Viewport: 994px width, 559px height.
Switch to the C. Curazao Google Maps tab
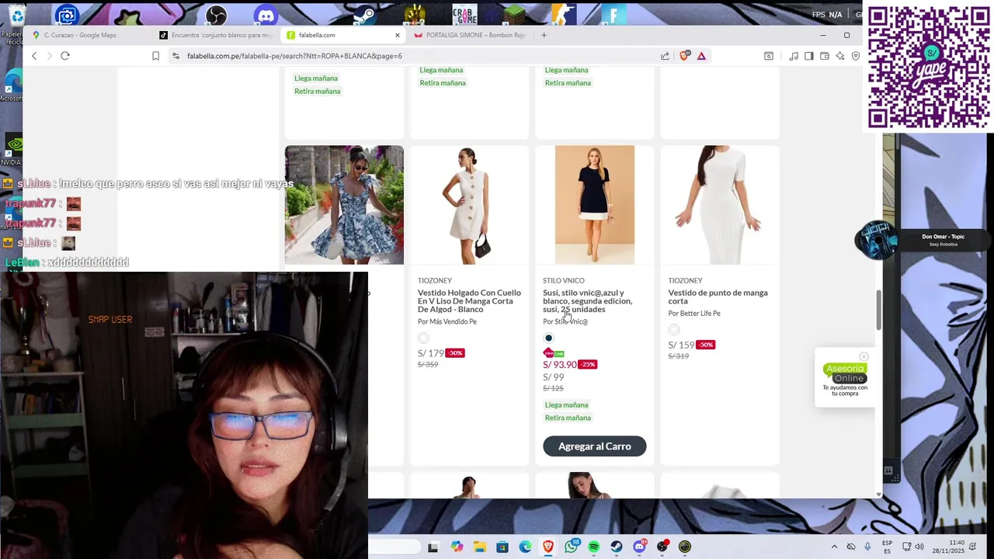(89, 35)
